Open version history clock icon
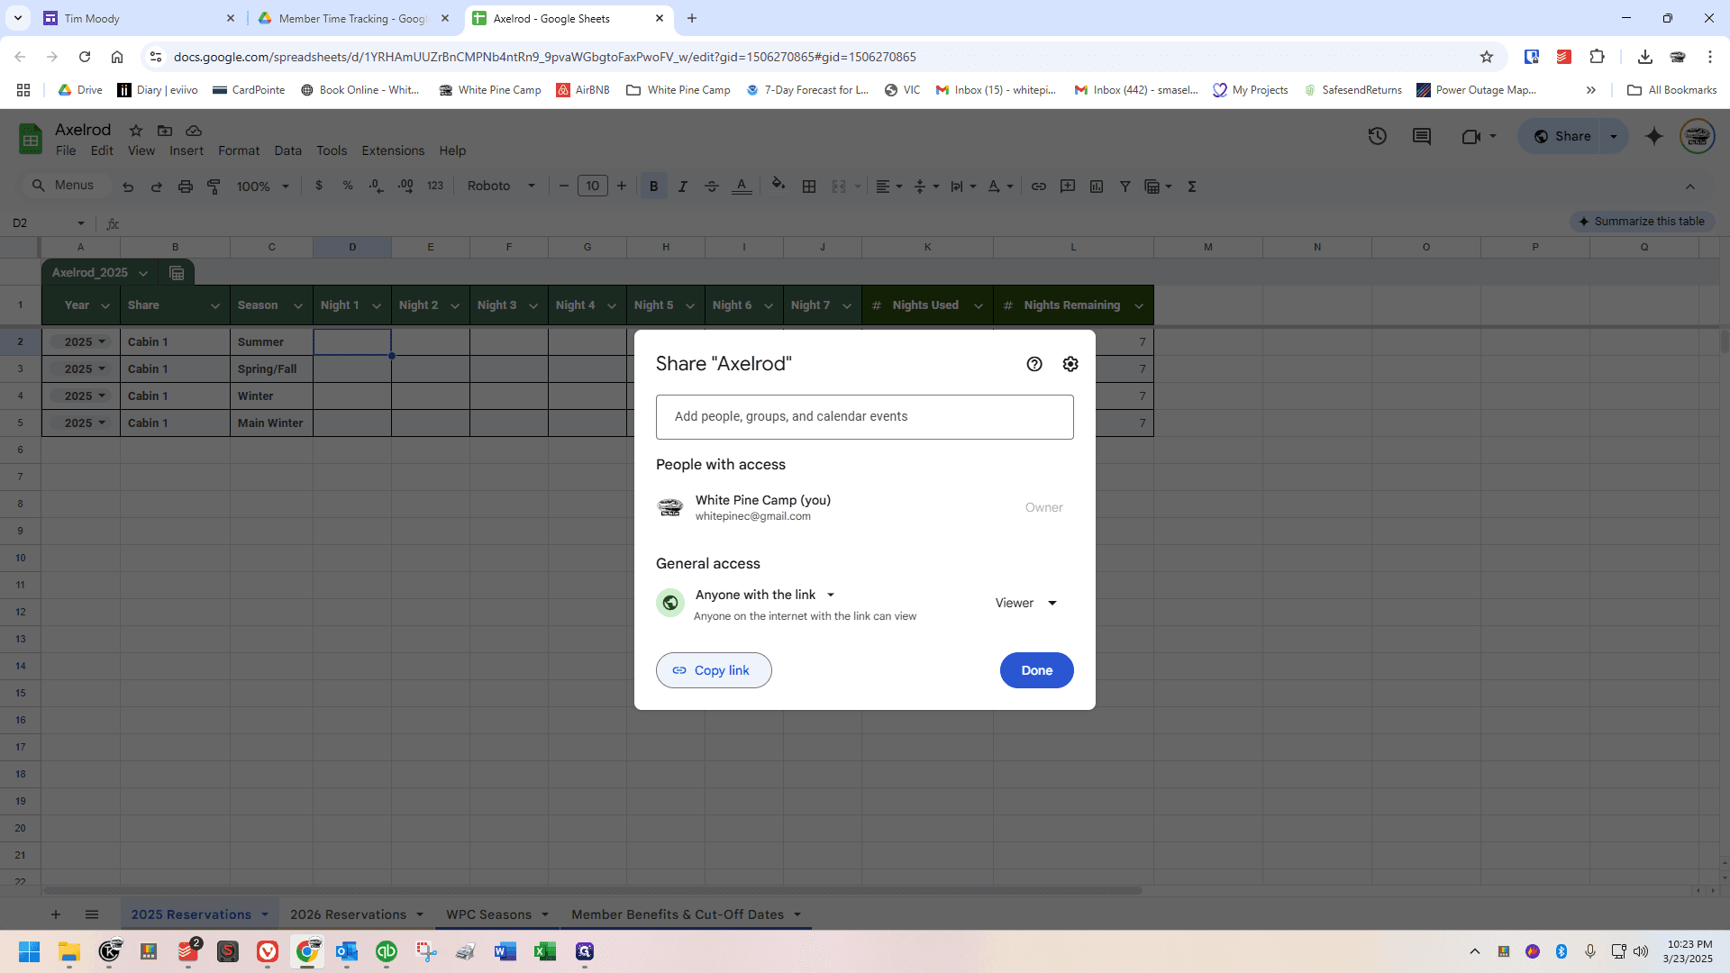Viewport: 1730px width, 973px height. (x=1377, y=136)
